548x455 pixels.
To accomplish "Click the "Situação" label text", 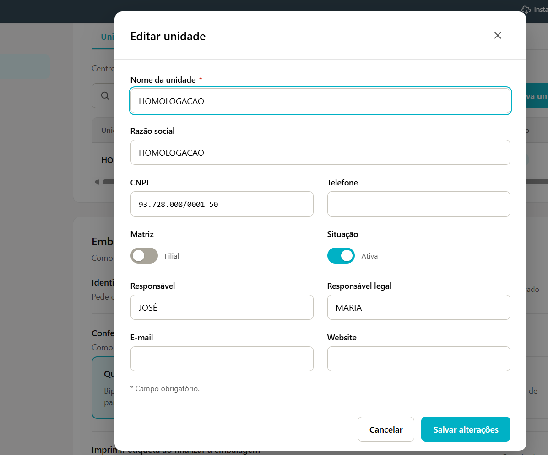I will click(342, 234).
